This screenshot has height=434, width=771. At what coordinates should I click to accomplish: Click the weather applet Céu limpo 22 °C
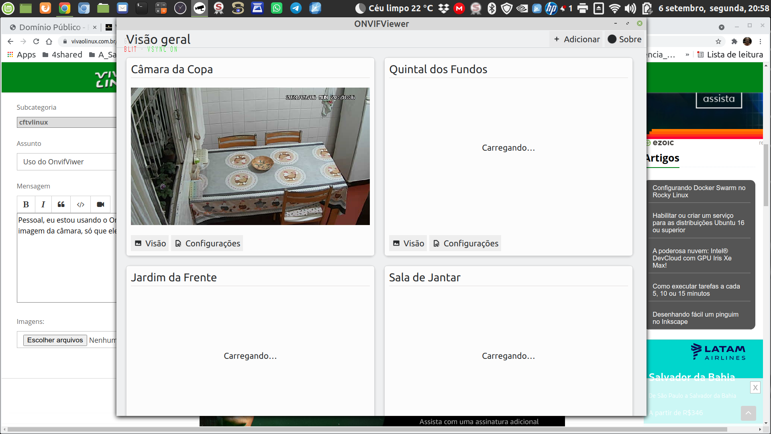tap(395, 8)
